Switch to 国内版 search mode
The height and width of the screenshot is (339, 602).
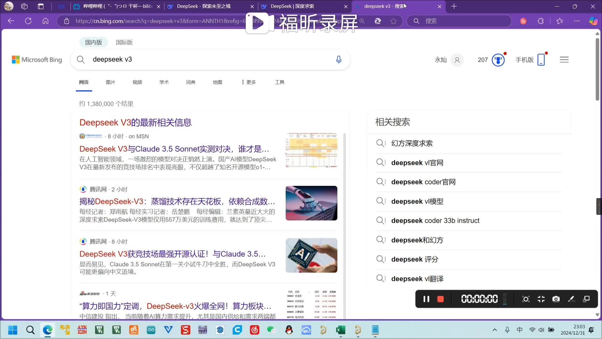[x=93, y=42]
